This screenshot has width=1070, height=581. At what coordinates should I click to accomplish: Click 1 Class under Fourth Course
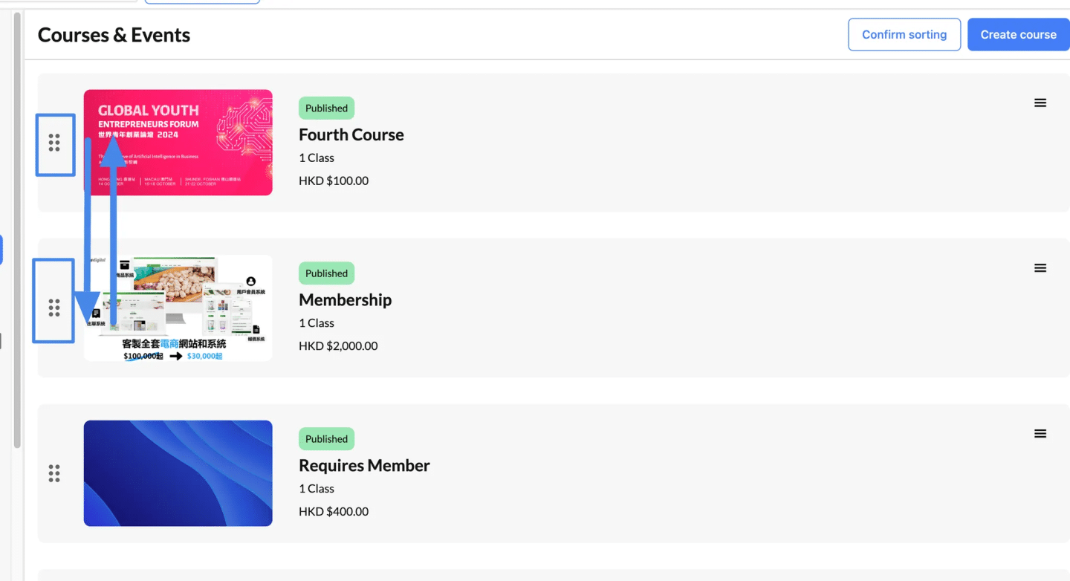click(x=317, y=158)
